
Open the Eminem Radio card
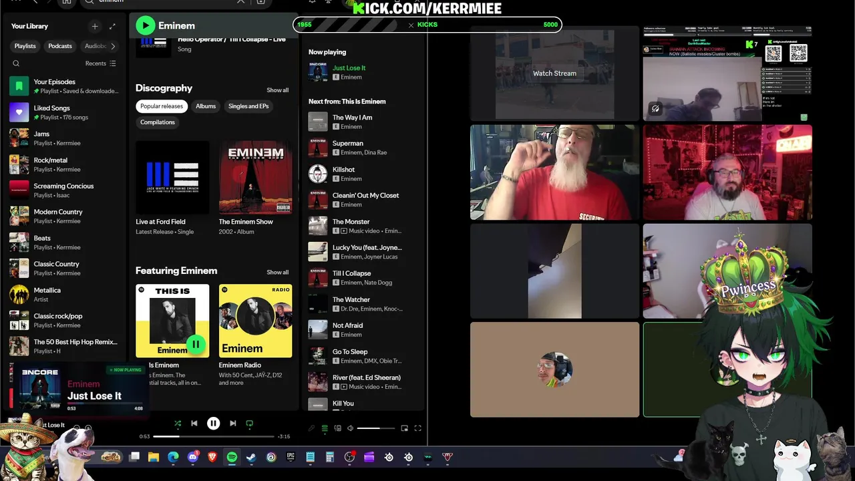tap(255, 321)
